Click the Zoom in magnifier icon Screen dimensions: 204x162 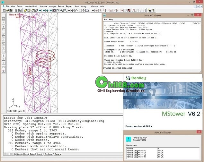[62, 11]
